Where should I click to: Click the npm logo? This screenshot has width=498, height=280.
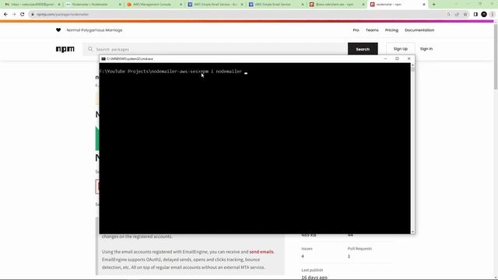(x=65, y=49)
